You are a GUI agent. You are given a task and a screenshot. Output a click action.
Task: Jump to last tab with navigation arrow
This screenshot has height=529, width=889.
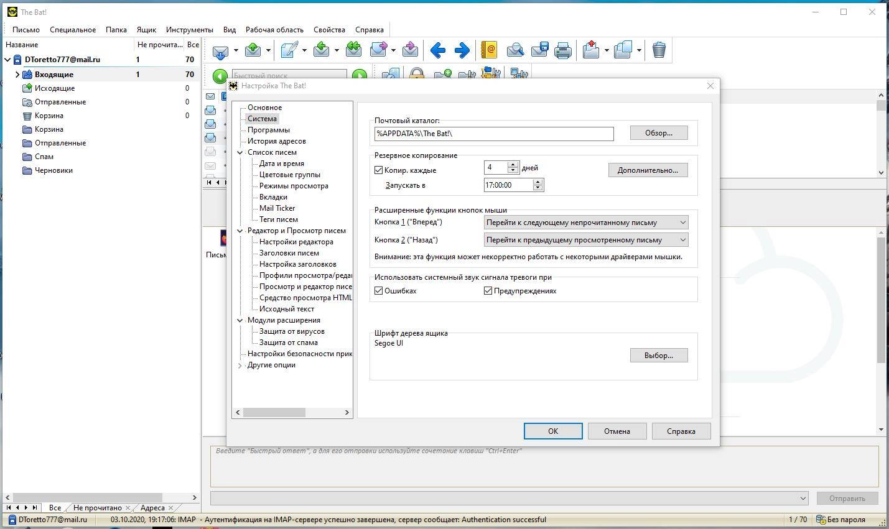pos(34,508)
